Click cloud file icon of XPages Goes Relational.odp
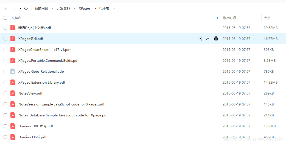Screen dimensions: 286x144 13,71
